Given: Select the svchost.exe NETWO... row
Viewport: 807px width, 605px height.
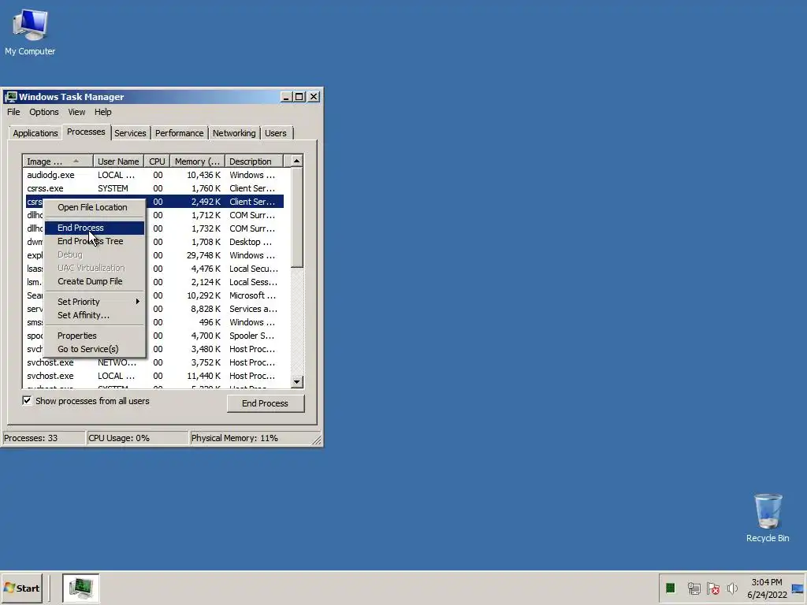Looking at the screenshot, I should [x=154, y=362].
